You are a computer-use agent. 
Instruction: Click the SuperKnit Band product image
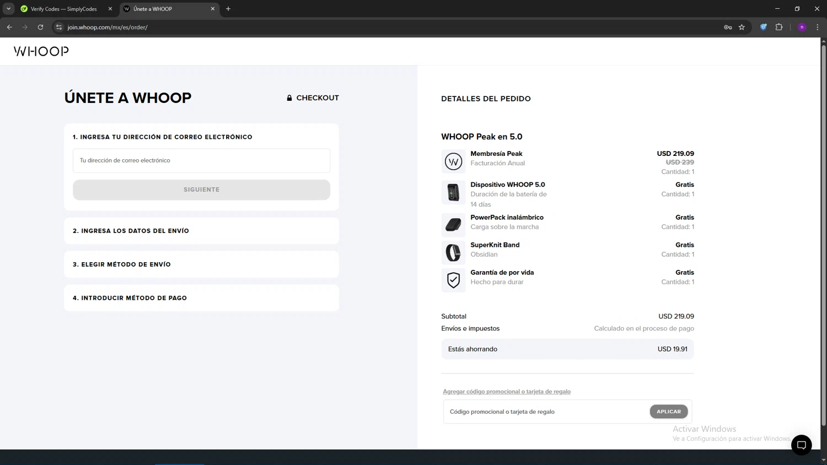pyautogui.click(x=453, y=252)
